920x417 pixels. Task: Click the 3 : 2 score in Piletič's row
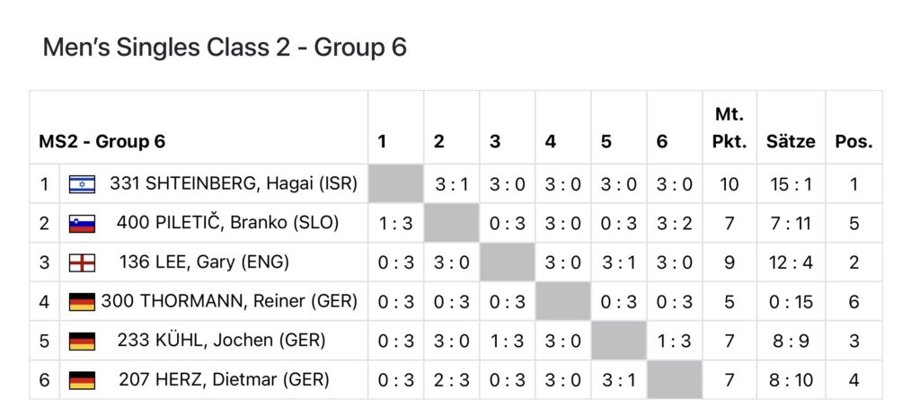(x=675, y=224)
